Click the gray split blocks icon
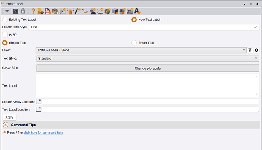The image size is (262, 150). tap(123, 11)
